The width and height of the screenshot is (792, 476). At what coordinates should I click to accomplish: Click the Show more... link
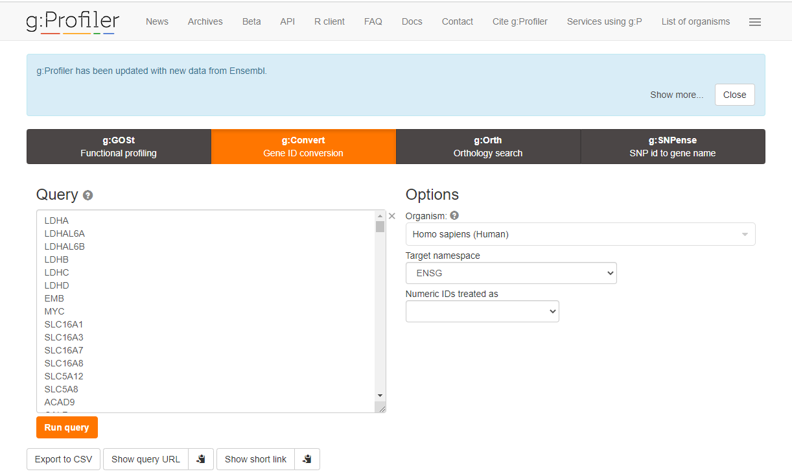pos(677,95)
